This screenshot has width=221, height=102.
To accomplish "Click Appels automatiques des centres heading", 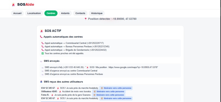I will pos(63,37).
